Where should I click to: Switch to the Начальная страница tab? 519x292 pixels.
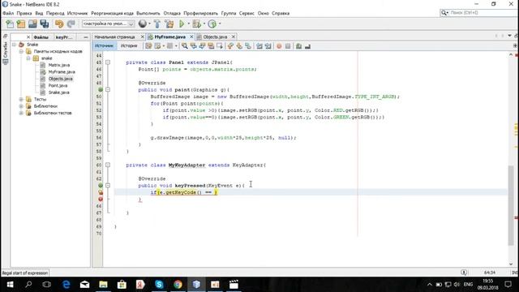[x=115, y=36]
